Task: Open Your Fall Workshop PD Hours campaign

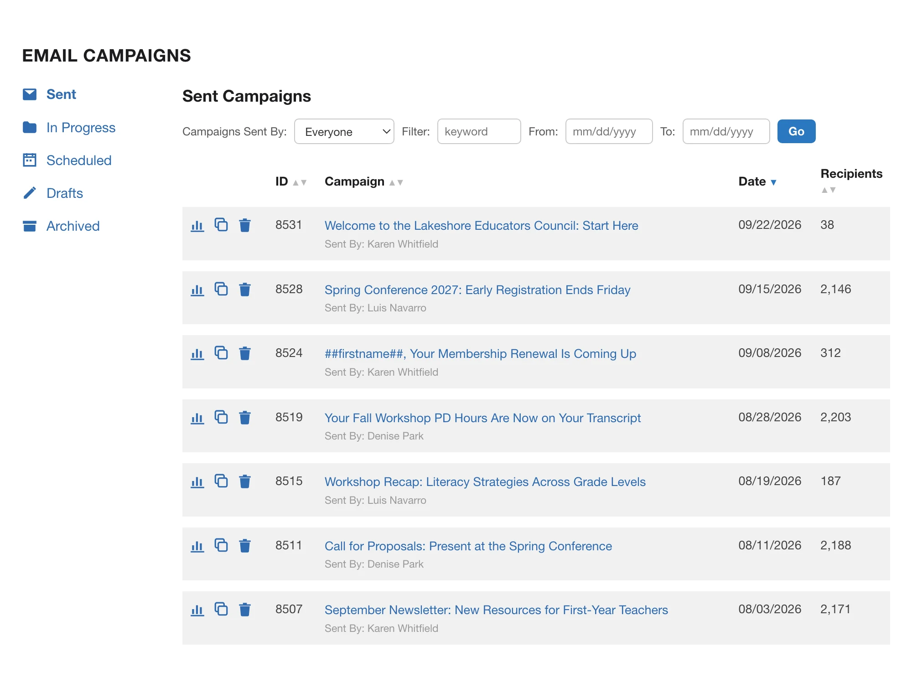Action: (482, 418)
